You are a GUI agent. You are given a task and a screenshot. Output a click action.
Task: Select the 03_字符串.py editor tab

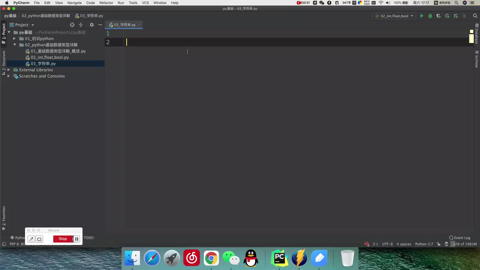pyautogui.click(x=124, y=25)
